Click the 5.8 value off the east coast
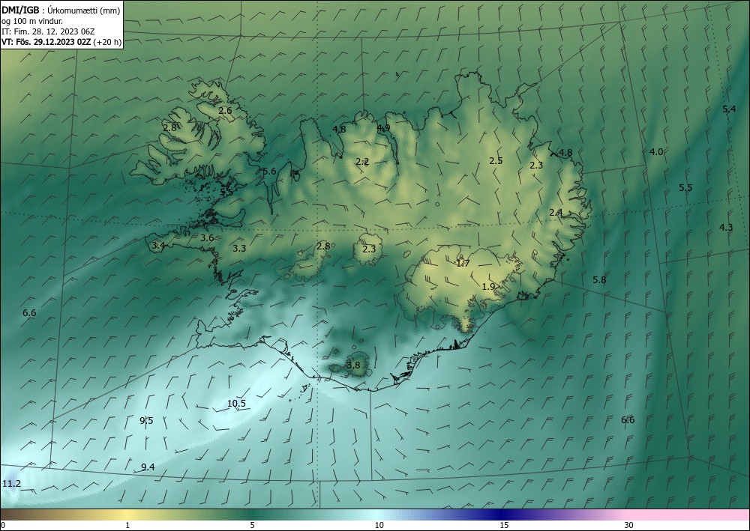The height and width of the screenshot is (531, 750). tap(599, 280)
